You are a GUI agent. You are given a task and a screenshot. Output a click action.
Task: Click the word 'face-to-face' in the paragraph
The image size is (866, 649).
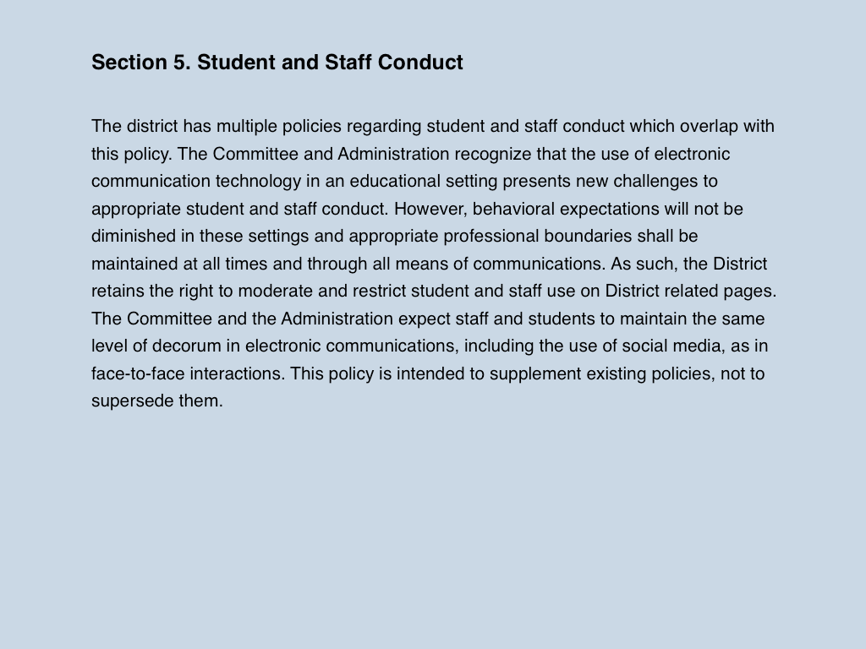point(138,374)
